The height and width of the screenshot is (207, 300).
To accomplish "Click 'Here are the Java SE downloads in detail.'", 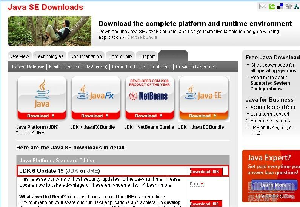I will (71, 148).
